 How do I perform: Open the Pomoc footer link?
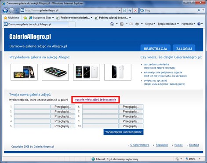[178, 145]
